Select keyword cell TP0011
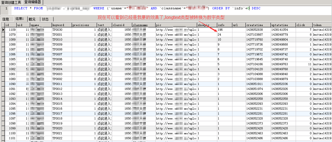The height and width of the screenshot is (142, 332). [62, 84]
